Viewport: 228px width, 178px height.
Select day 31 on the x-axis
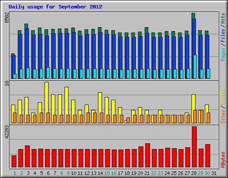point(214,173)
